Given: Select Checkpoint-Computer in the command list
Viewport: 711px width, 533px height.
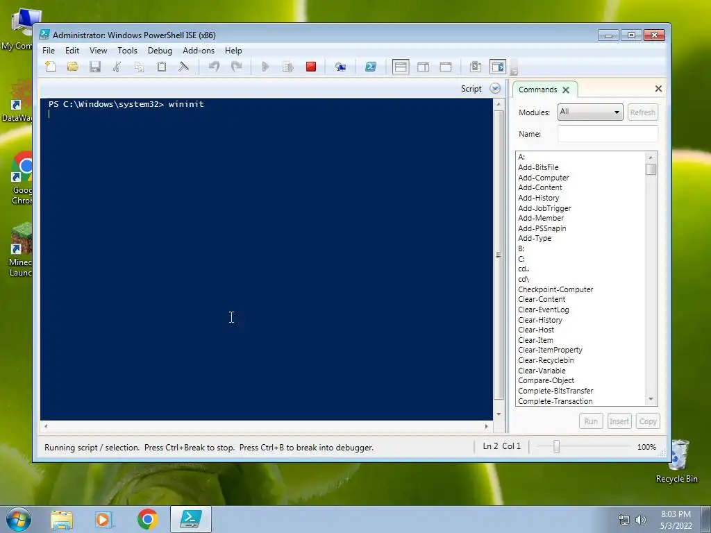Looking at the screenshot, I should point(555,289).
